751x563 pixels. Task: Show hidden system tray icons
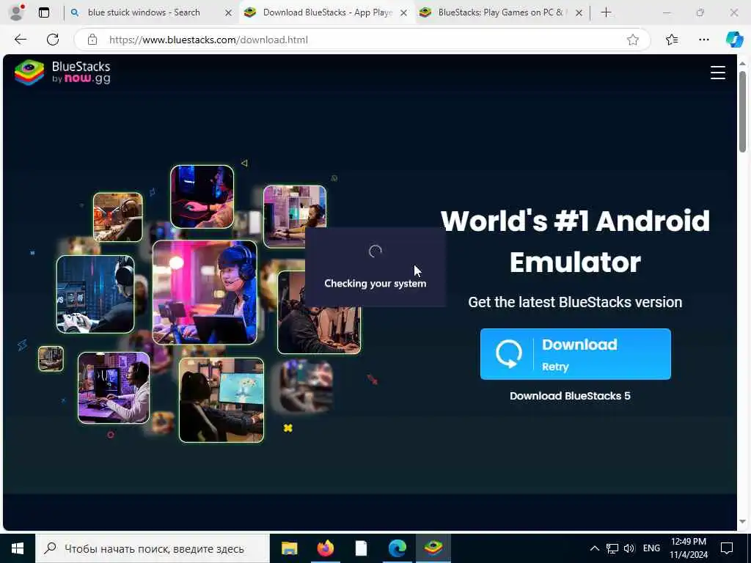coord(594,548)
